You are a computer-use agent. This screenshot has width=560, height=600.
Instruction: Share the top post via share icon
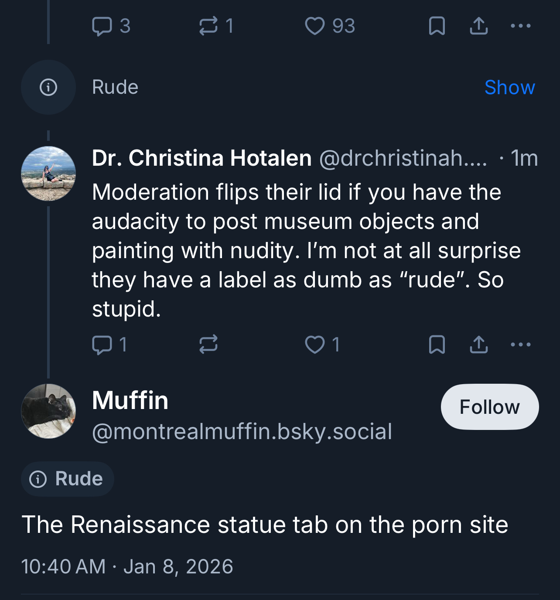click(478, 26)
